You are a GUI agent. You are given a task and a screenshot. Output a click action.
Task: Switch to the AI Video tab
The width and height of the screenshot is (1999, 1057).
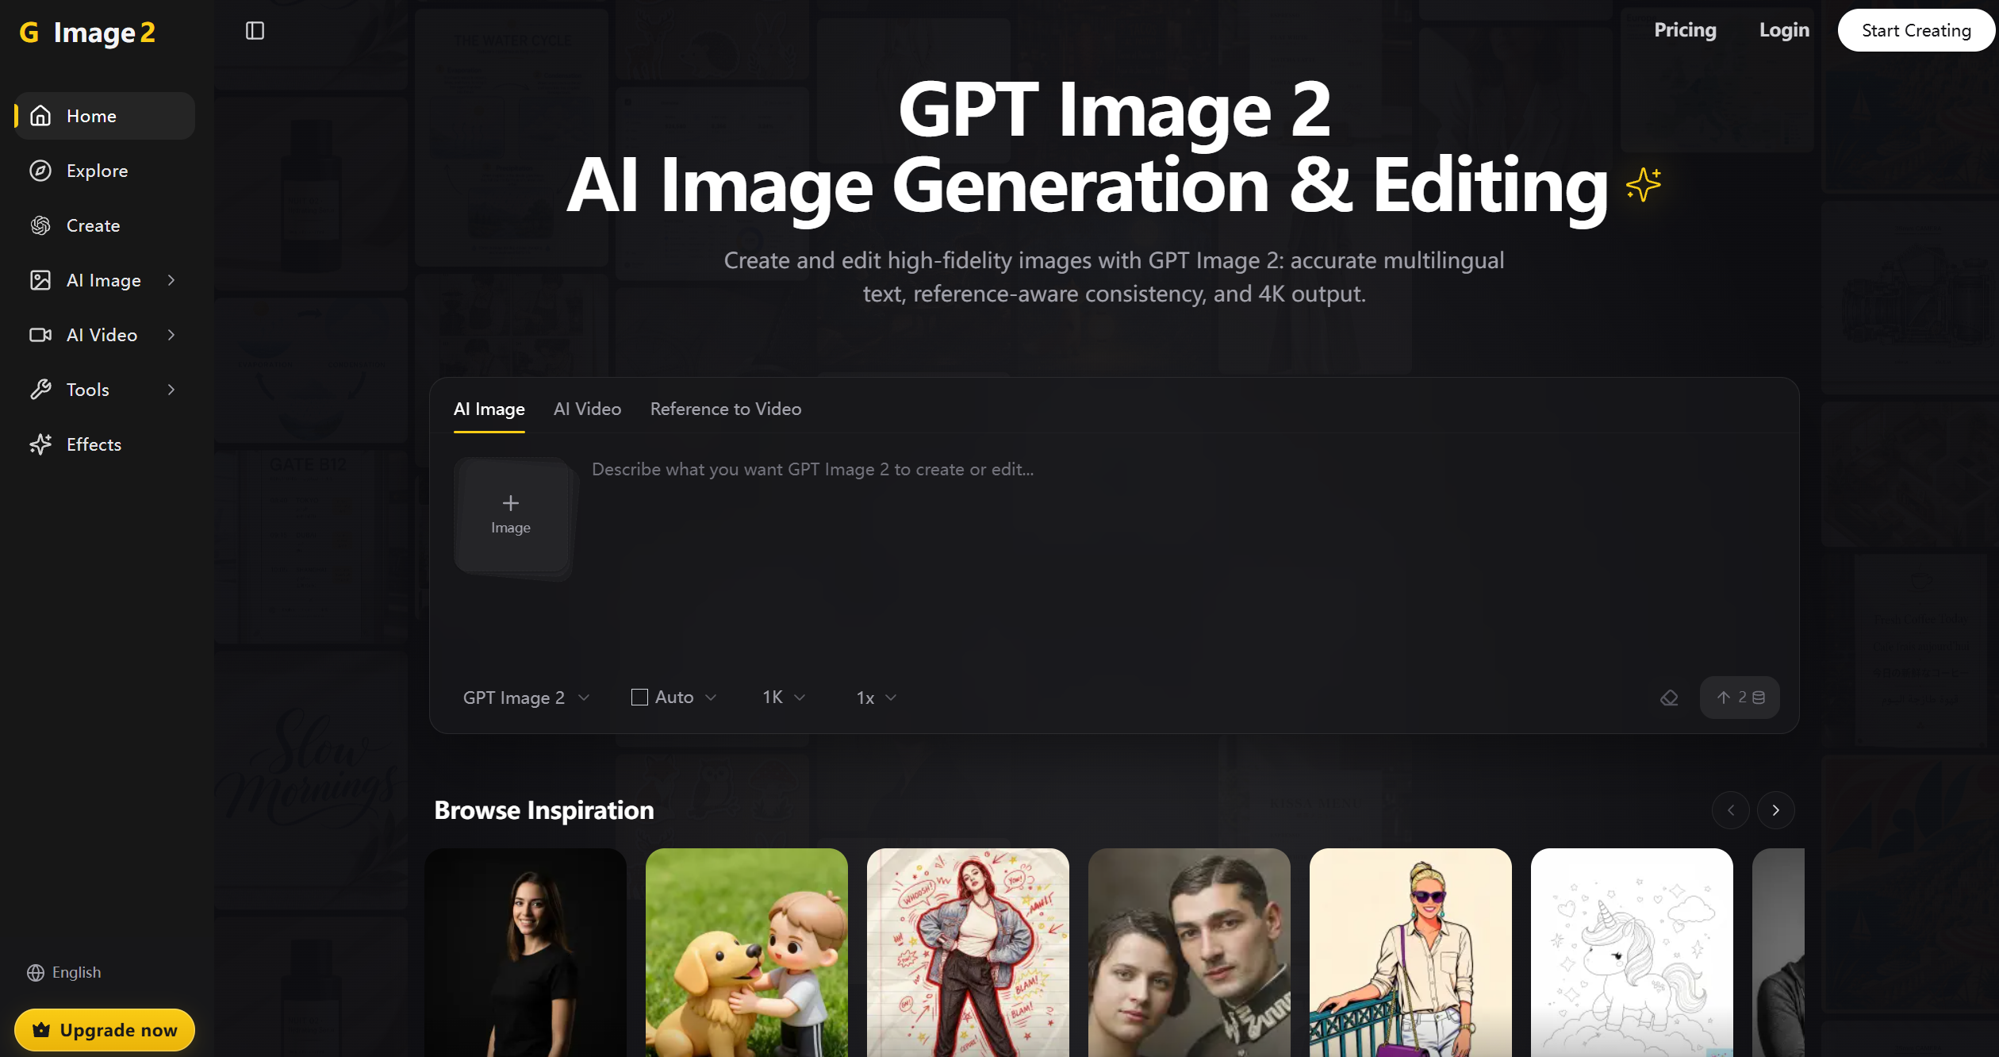(x=587, y=409)
